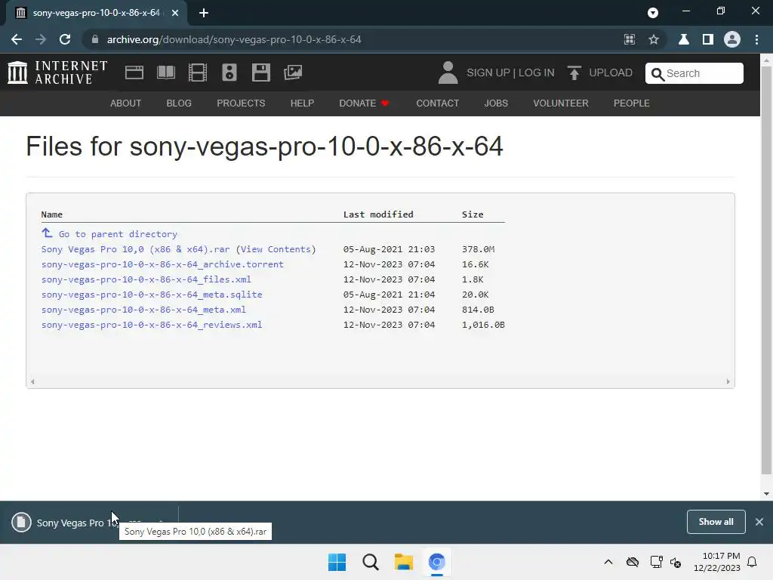Toggle the browser side panel icon

click(x=708, y=39)
